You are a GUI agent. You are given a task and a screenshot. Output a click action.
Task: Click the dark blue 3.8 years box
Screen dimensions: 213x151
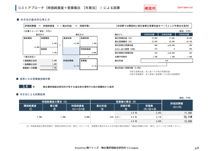pyautogui.click(x=25, y=86)
